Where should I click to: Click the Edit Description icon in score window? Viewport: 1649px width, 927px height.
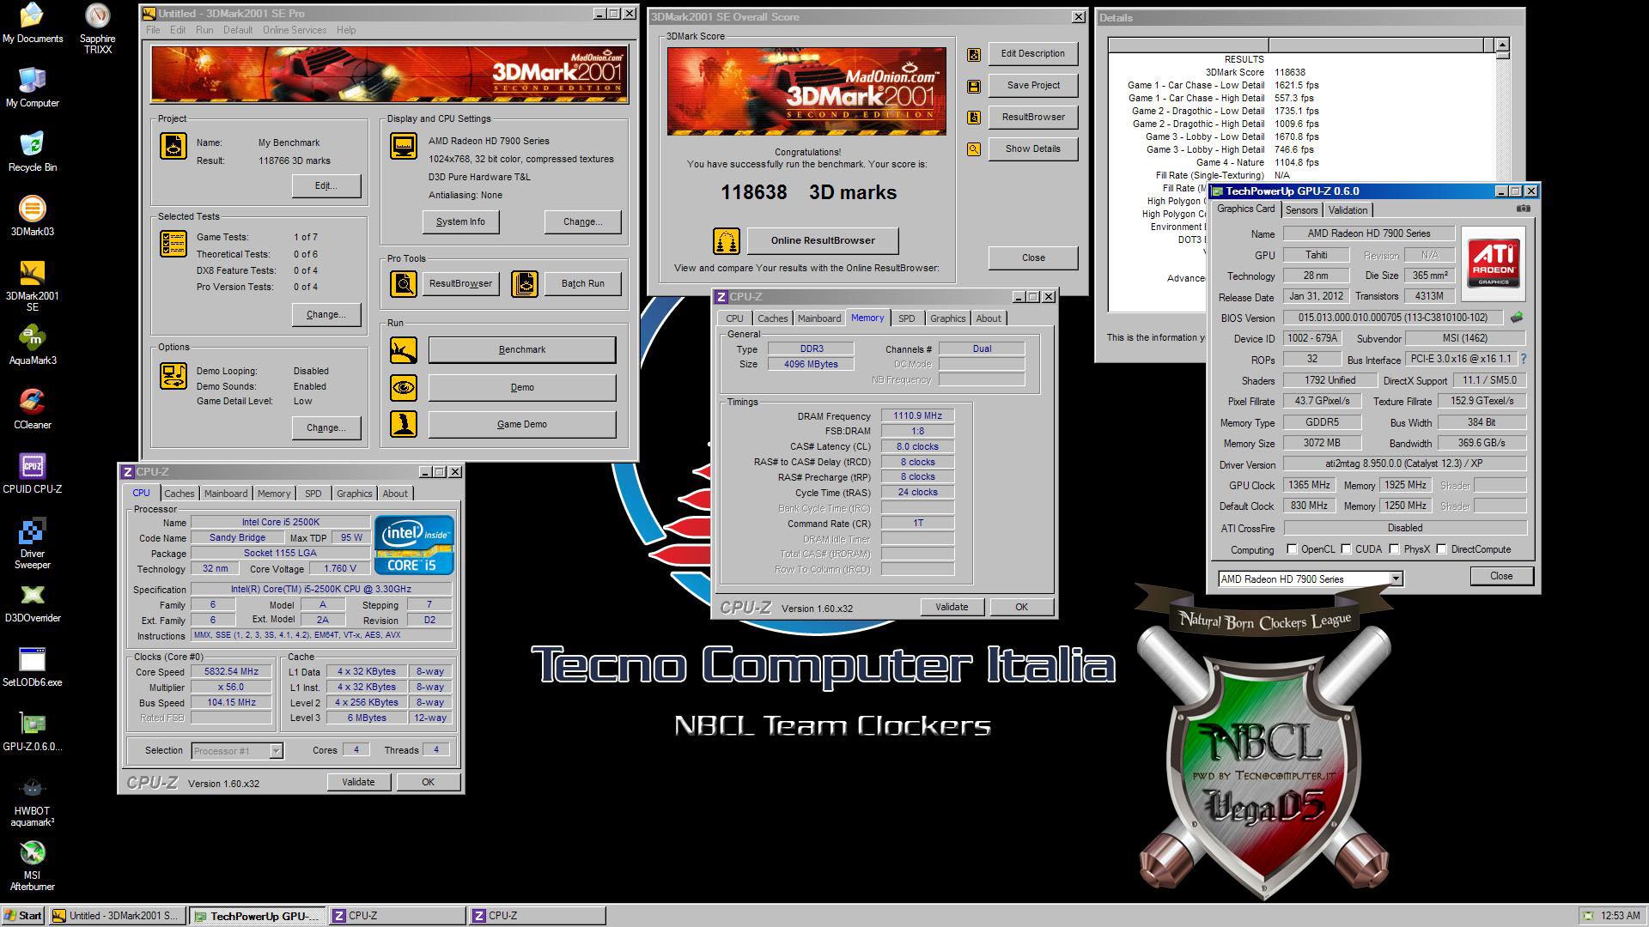(973, 54)
